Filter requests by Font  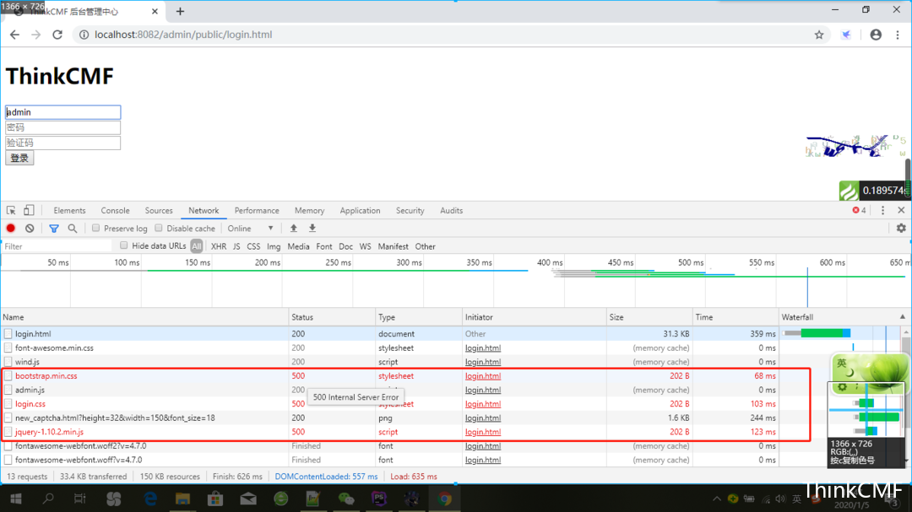(x=324, y=246)
